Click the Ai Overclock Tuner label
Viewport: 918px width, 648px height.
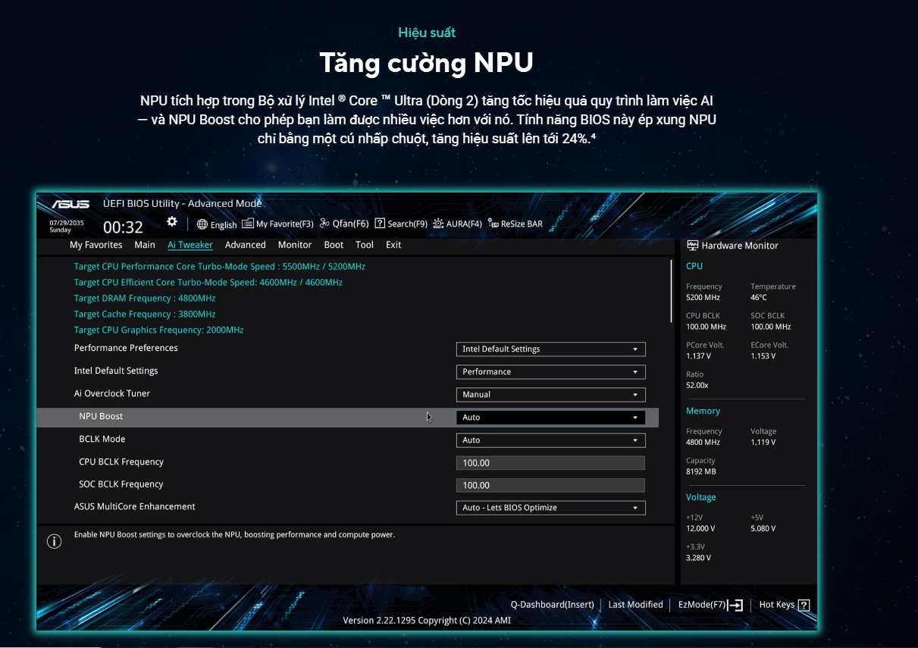[112, 393]
